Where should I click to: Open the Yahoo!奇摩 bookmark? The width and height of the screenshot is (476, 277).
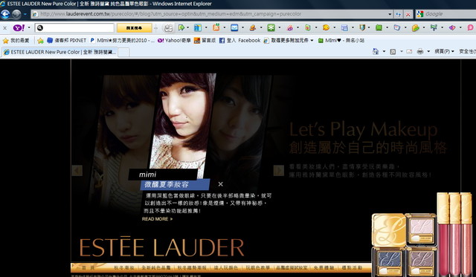tap(174, 40)
